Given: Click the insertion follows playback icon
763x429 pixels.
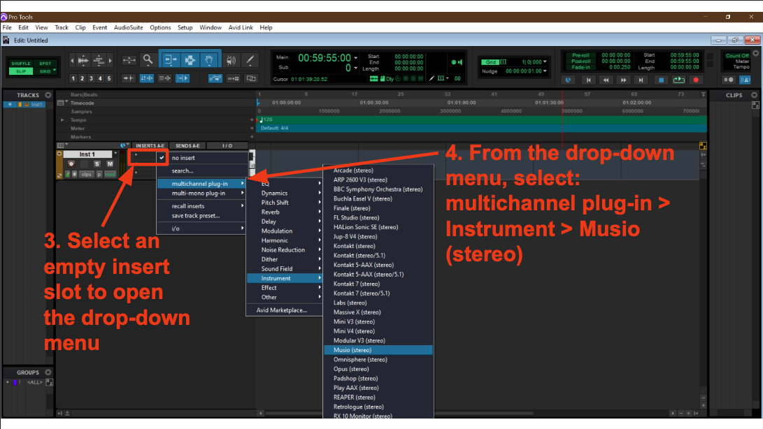Looking at the screenshot, I should point(183,78).
